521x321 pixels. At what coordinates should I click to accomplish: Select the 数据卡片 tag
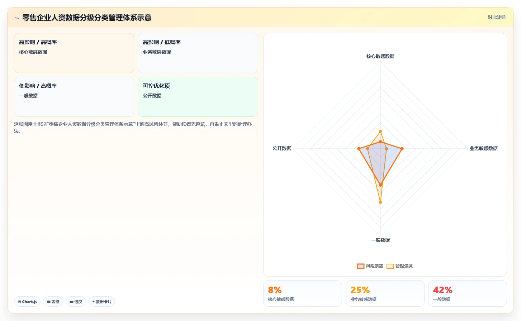(102, 302)
